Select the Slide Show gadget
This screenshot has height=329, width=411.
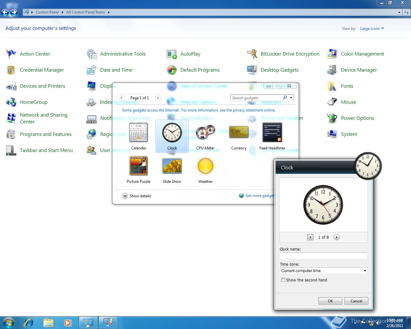point(172,169)
